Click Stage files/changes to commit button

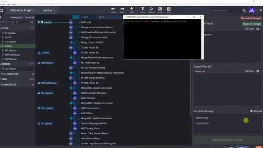tap(227, 140)
